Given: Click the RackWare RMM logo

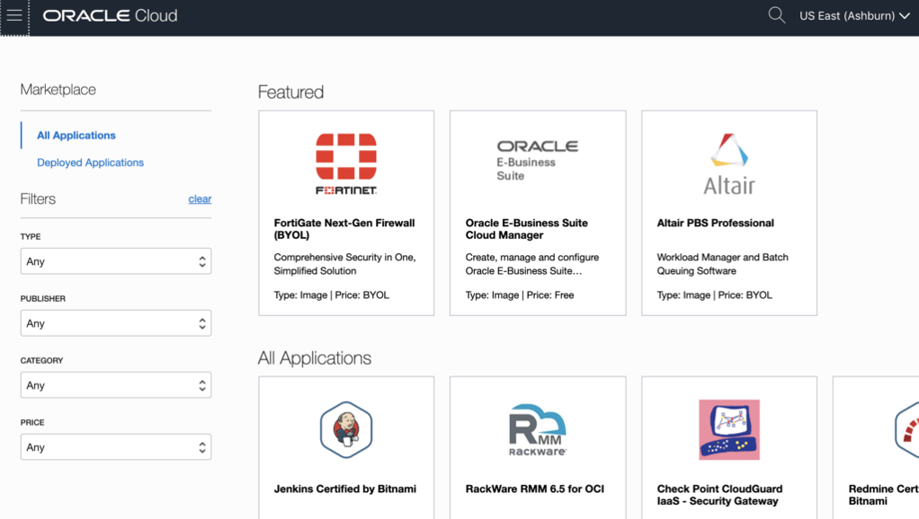Looking at the screenshot, I should pyautogui.click(x=537, y=429).
